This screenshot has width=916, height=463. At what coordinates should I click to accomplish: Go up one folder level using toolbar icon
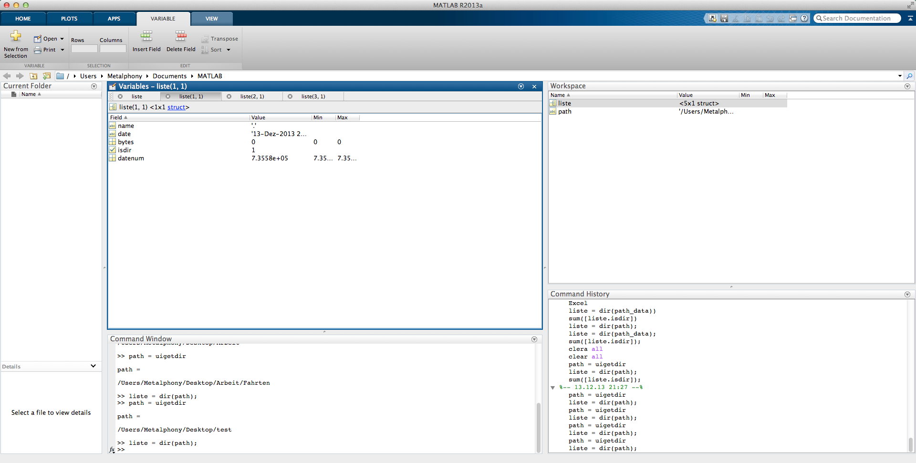tap(33, 76)
